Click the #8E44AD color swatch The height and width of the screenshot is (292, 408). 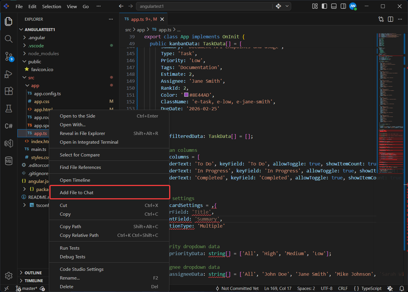coord(186,95)
